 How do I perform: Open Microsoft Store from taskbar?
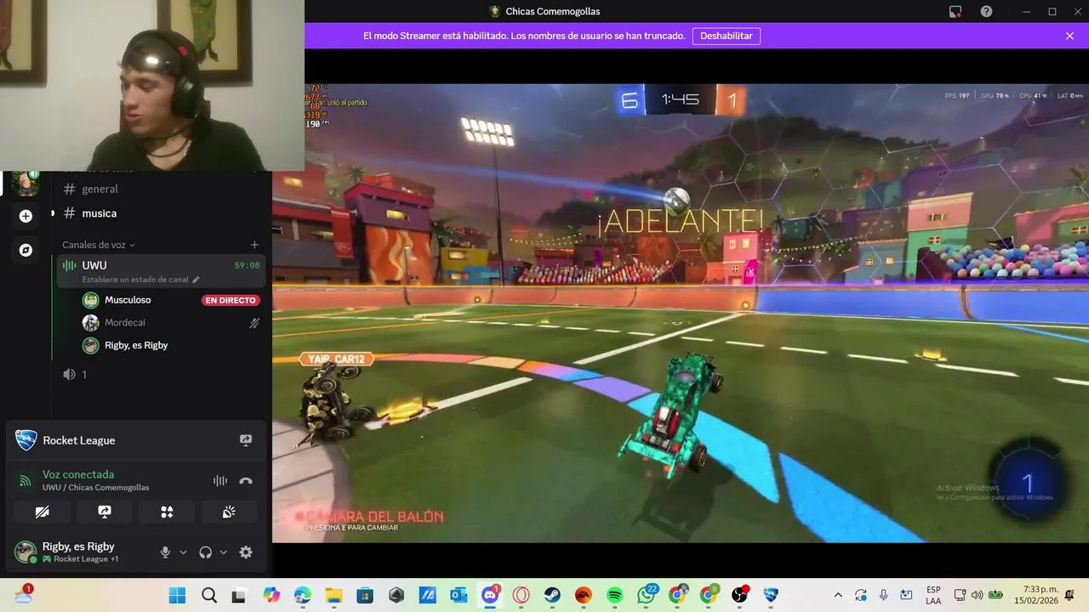pyautogui.click(x=365, y=596)
